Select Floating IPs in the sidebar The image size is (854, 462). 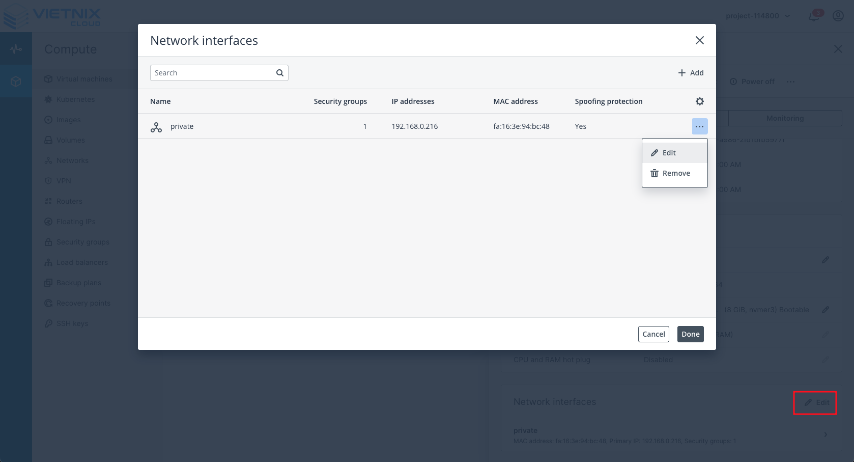[76, 222]
